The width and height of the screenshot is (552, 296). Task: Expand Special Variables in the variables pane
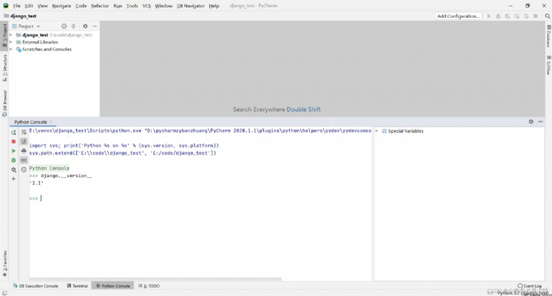coord(377,131)
